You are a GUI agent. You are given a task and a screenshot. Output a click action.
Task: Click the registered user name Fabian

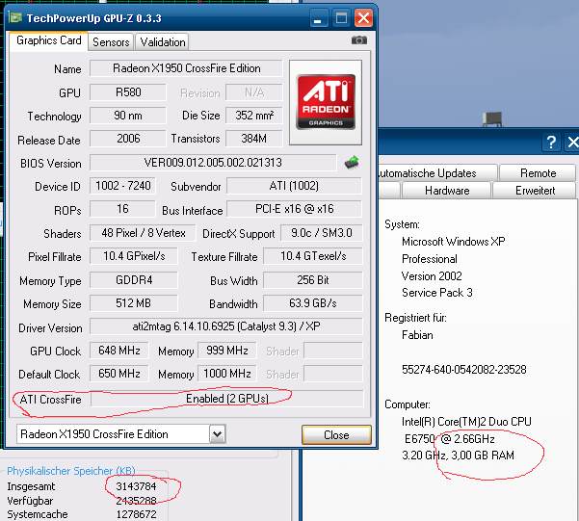417,335
